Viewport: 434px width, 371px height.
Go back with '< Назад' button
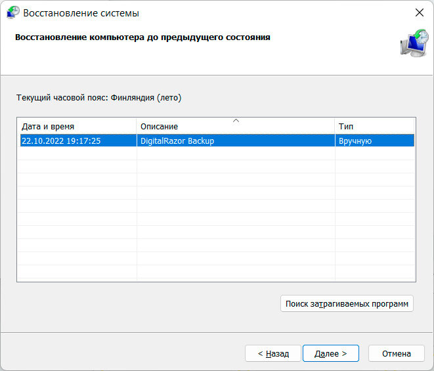click(x=273, y=353)
